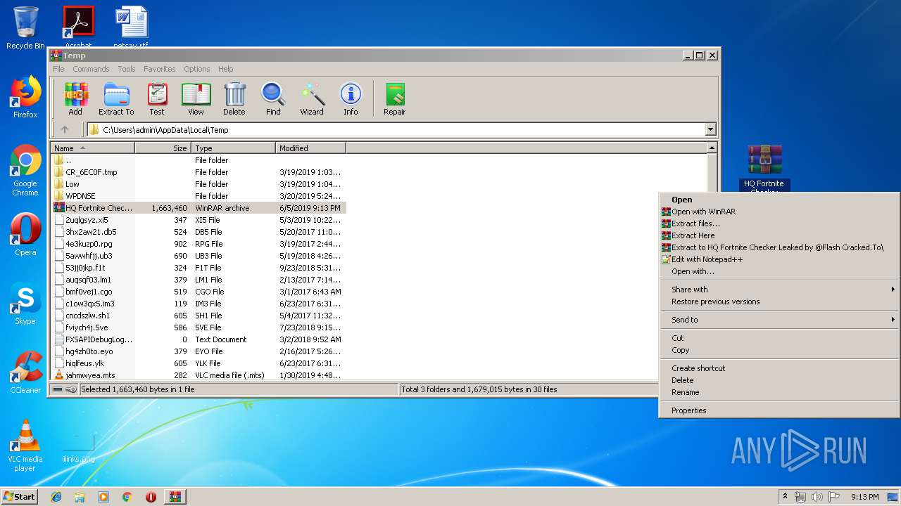Select the CR_6EC0F.tmp folder row
The width and height of the screenshot is (901, 506).
tap(199, 172)
